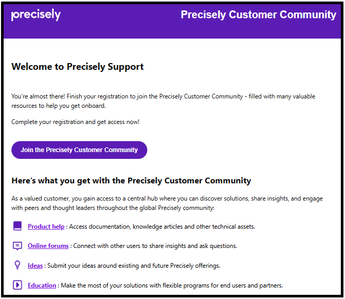This screenshot has width=345, height=299.
Task: Click the Product help book icon
Action: (18, 226)
